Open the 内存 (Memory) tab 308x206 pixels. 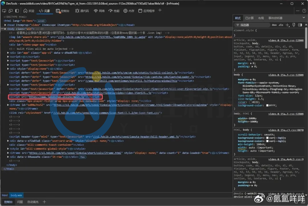[x=129, y=11]
